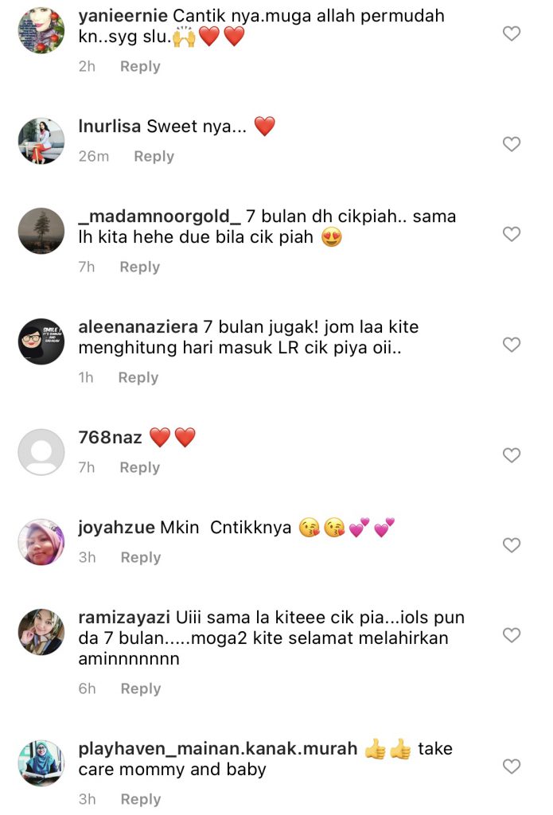Reply to _madamnoorgold_ comment
553x815 pixels.
click(140, 267)
